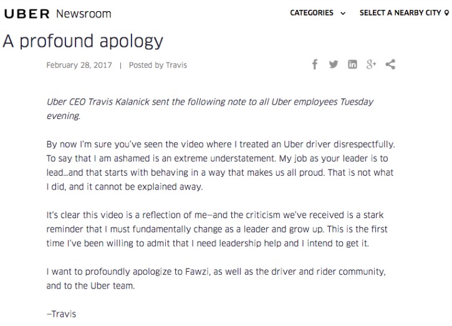Click the italic intro about Travis Kalanick's note
This screenshot has width=452, height=326.
click(x=210, y=108)
